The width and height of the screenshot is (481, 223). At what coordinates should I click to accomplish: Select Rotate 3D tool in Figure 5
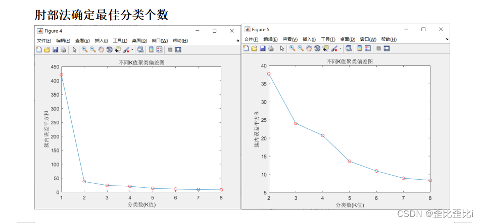click(317, 48)
